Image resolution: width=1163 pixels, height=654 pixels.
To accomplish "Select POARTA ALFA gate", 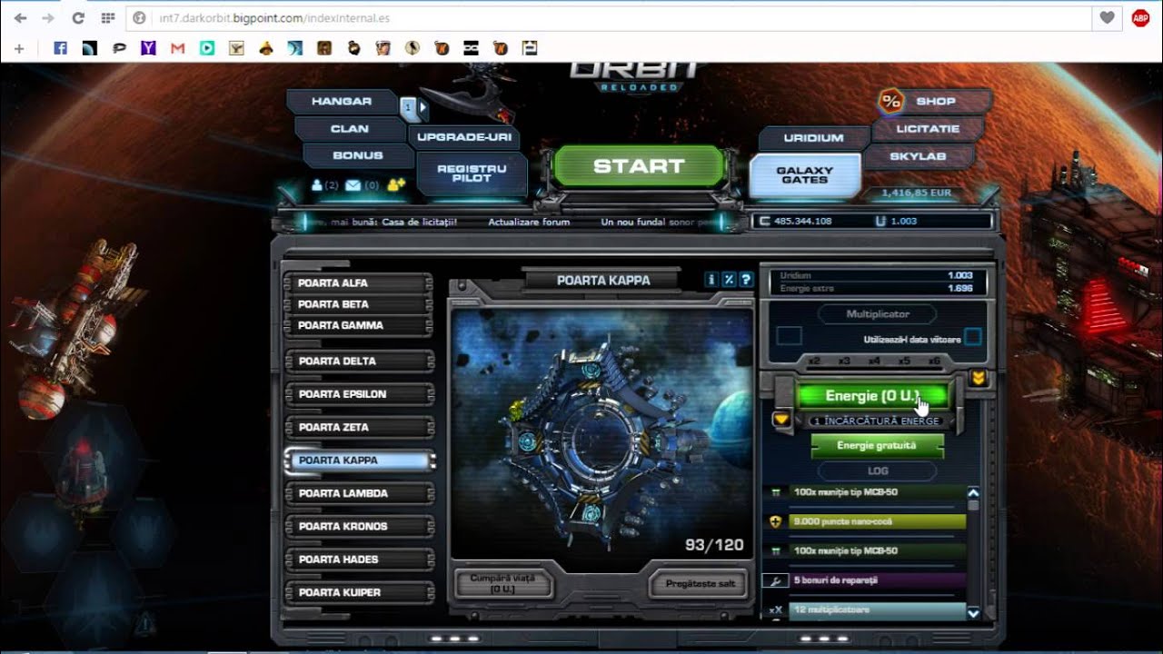I will click(x=359, y=282).
